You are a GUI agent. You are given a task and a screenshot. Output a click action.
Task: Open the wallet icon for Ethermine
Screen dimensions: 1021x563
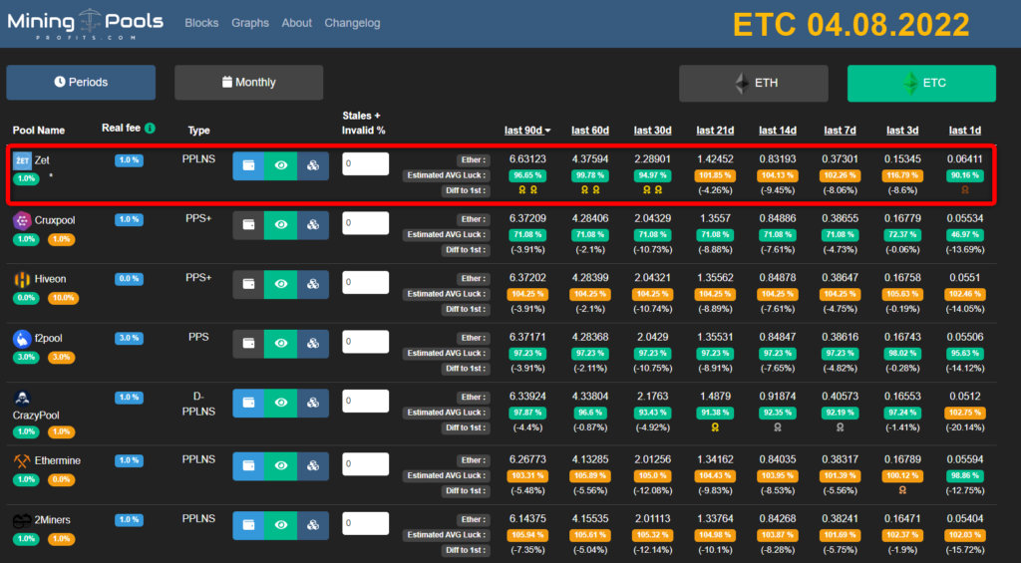point(248,465)
